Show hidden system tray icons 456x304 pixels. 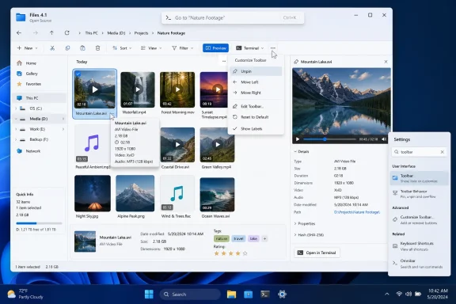(387, 294)
